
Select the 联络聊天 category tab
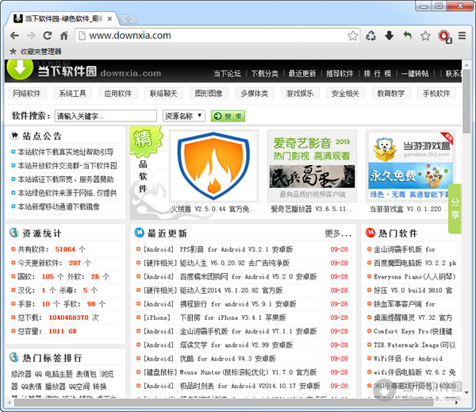click(163, 94)
